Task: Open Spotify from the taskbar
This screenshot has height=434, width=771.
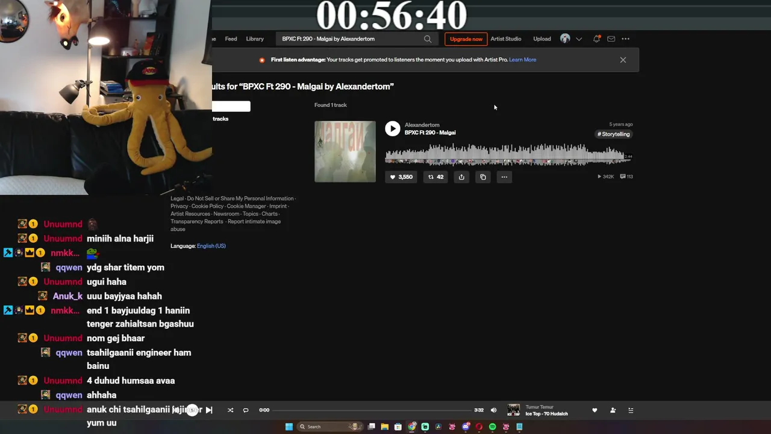Action: 493,427
